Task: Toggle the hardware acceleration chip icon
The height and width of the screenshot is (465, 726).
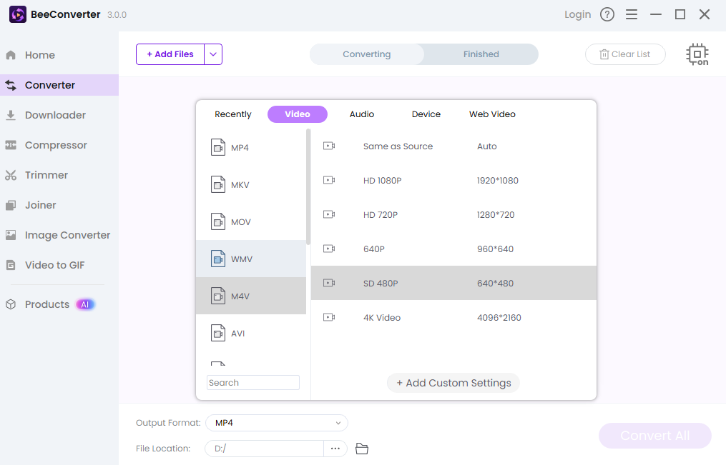Action: 697,54
